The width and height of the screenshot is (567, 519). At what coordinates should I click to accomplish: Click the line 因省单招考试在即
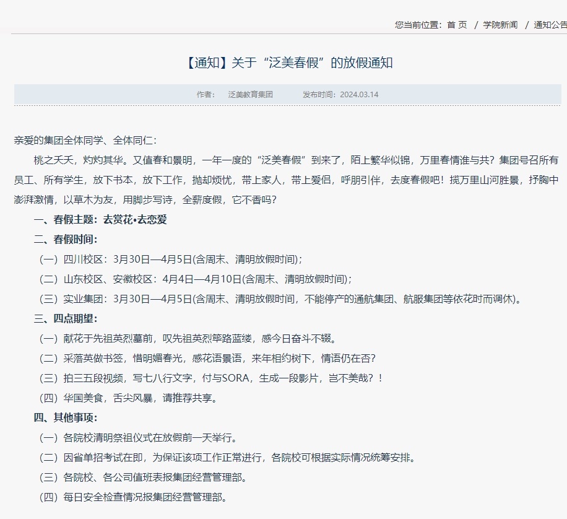tap(228, 458)
